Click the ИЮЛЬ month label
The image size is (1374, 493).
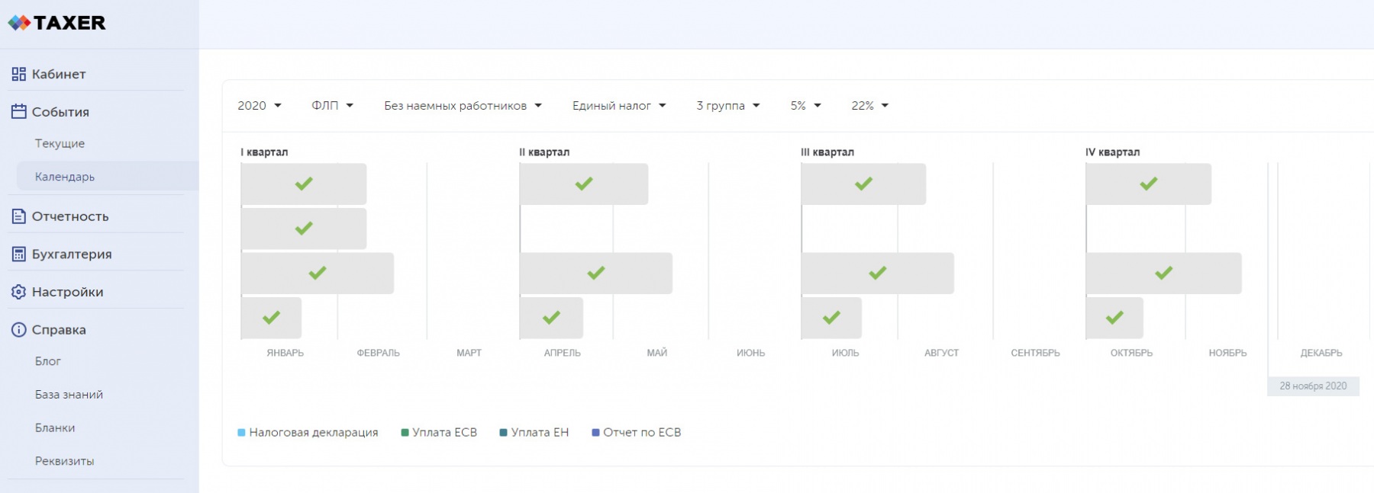point(846,353)
